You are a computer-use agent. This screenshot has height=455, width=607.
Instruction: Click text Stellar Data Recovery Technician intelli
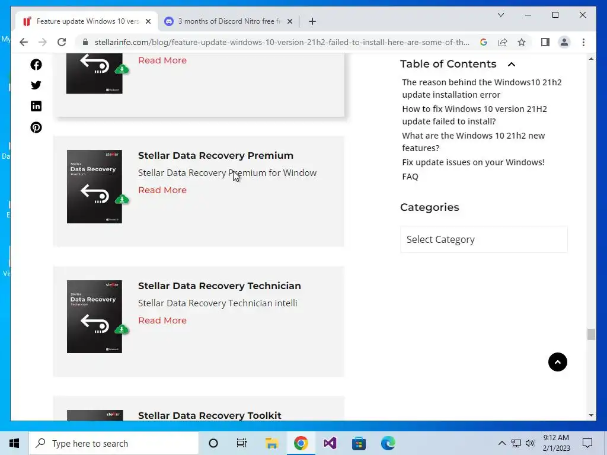(218, 303)
